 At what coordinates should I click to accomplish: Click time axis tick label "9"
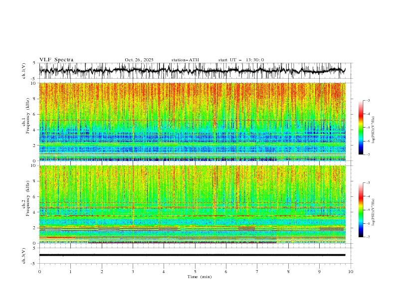(319, 272)
